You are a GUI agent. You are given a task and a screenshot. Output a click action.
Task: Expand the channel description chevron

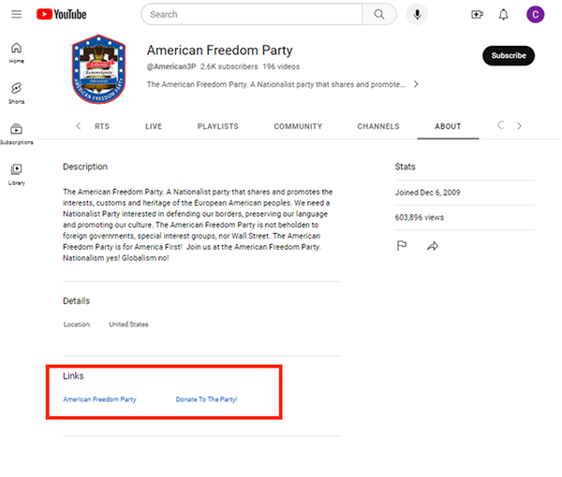[416, 84]
